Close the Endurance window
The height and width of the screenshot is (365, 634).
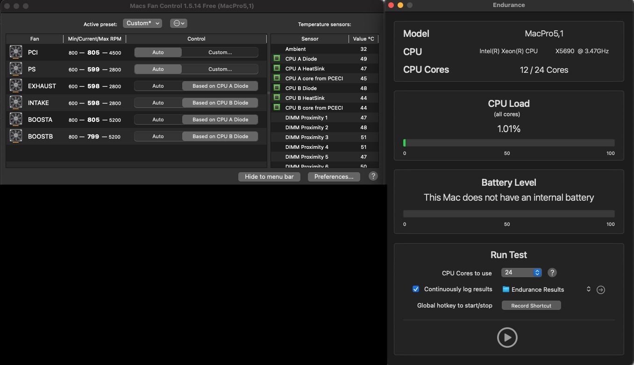pos(392,5)
